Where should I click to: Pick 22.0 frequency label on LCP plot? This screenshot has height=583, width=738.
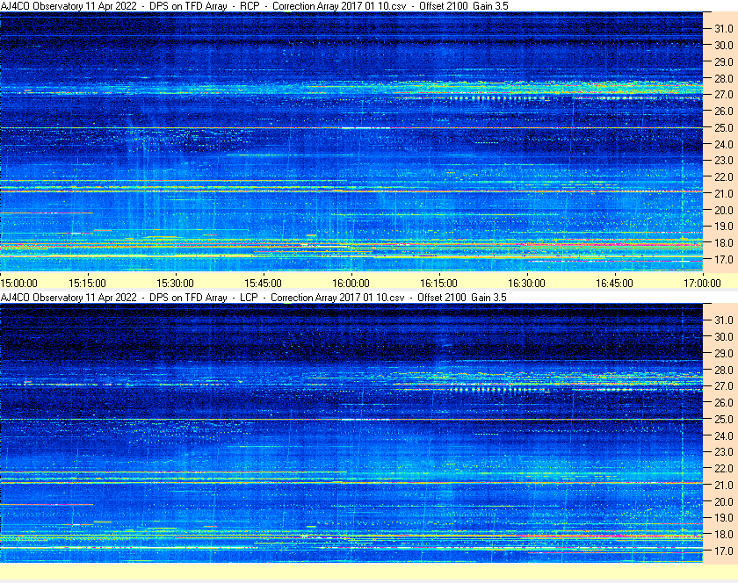click(x=724, y=468)
